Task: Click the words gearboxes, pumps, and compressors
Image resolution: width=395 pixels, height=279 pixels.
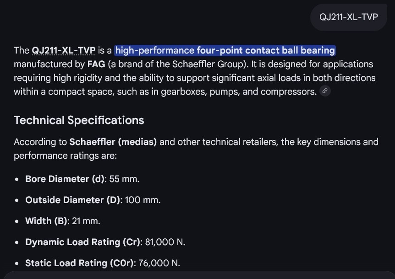Action: click(239, 92)
